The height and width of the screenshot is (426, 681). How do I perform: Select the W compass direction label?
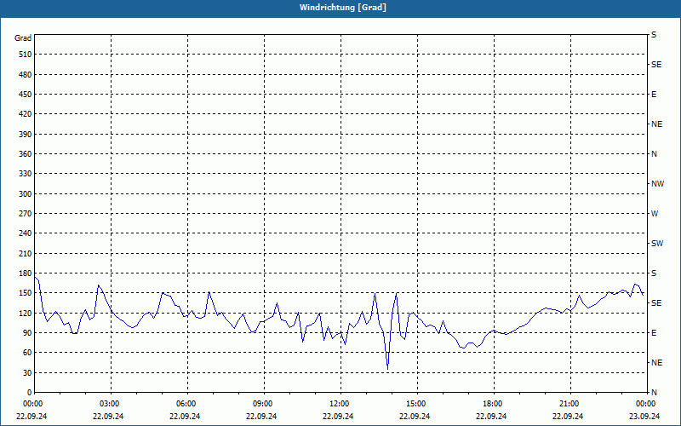pyautogui.click(x=655, y=214)
